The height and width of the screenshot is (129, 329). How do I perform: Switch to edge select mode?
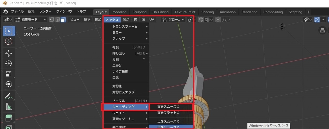(x=58, y=20)
